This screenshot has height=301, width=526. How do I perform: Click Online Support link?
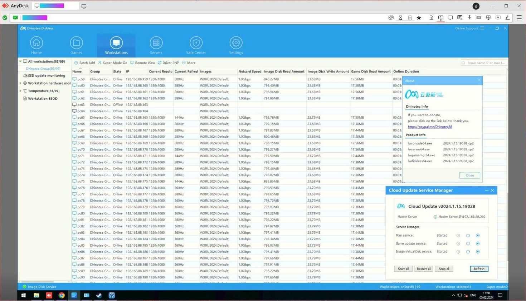[x=466, y=28]
